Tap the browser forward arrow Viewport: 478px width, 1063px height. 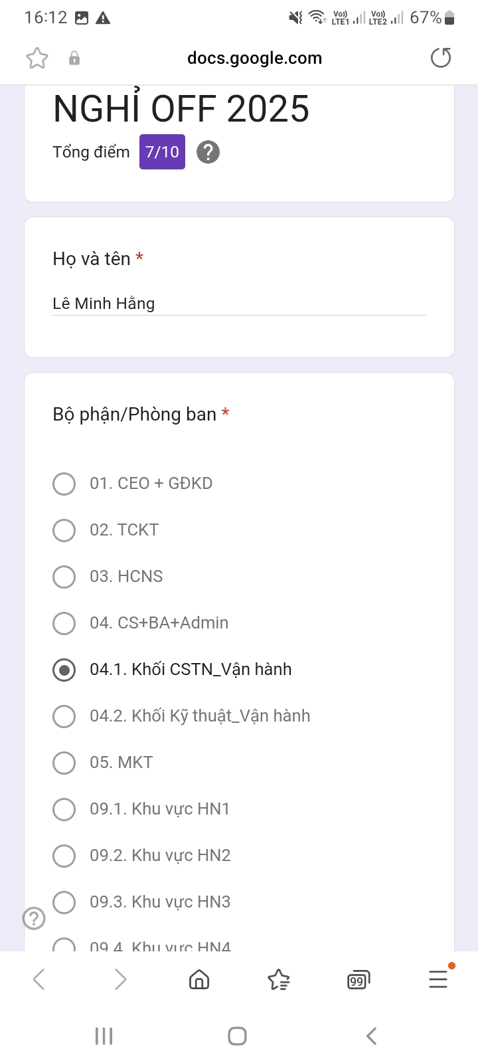tap(120, 979)
